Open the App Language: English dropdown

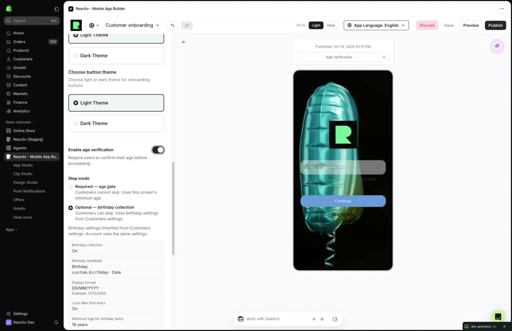(x=376, y=25)
